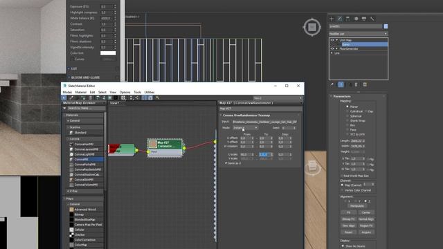Viewport: 443px width, 249px height.
Task: Click Lay Out All icon in Slate toolbar
Action: (131, 98)
